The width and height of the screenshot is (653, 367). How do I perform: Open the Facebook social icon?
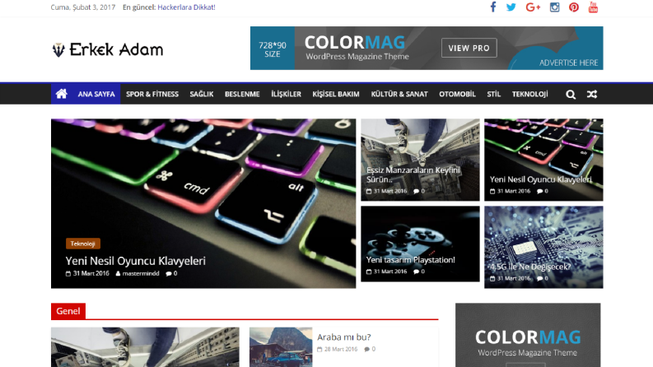pos(493,7)
